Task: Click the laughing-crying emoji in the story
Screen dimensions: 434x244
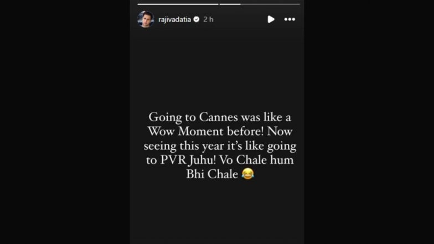Action: [x=248, y=174]
